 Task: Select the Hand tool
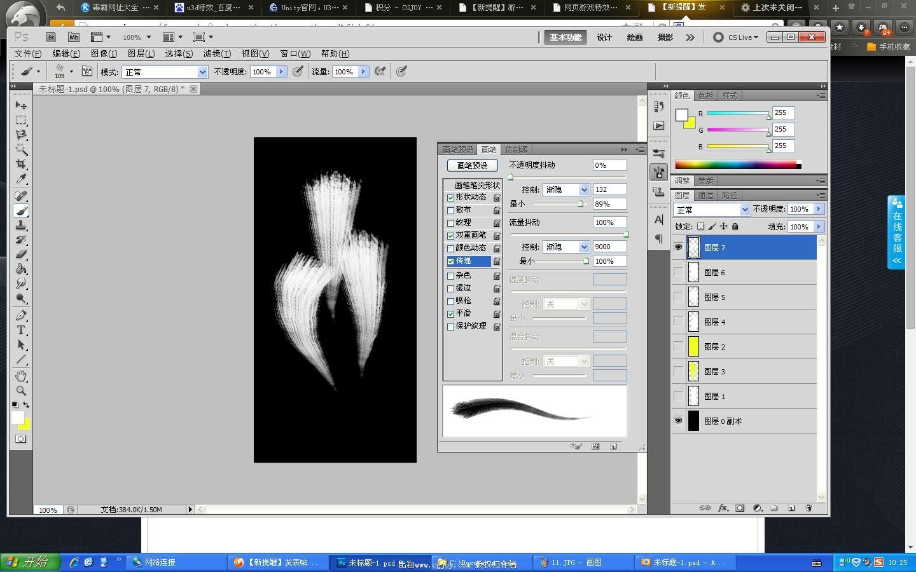coord(21,376)
